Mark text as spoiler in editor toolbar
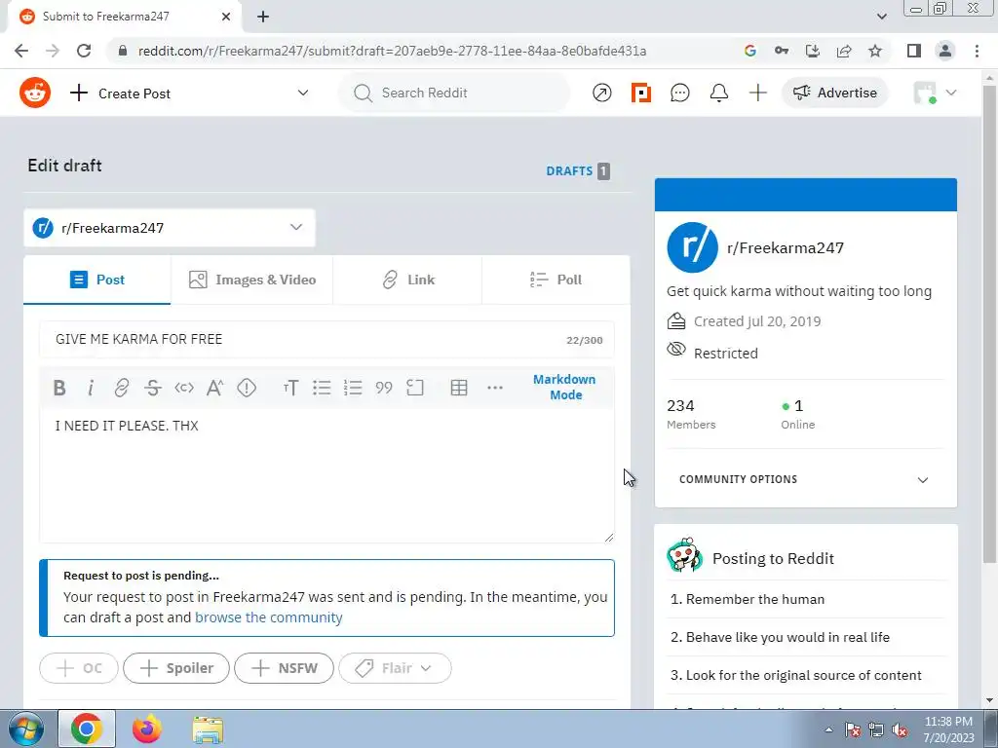 (x=247, y=388)
